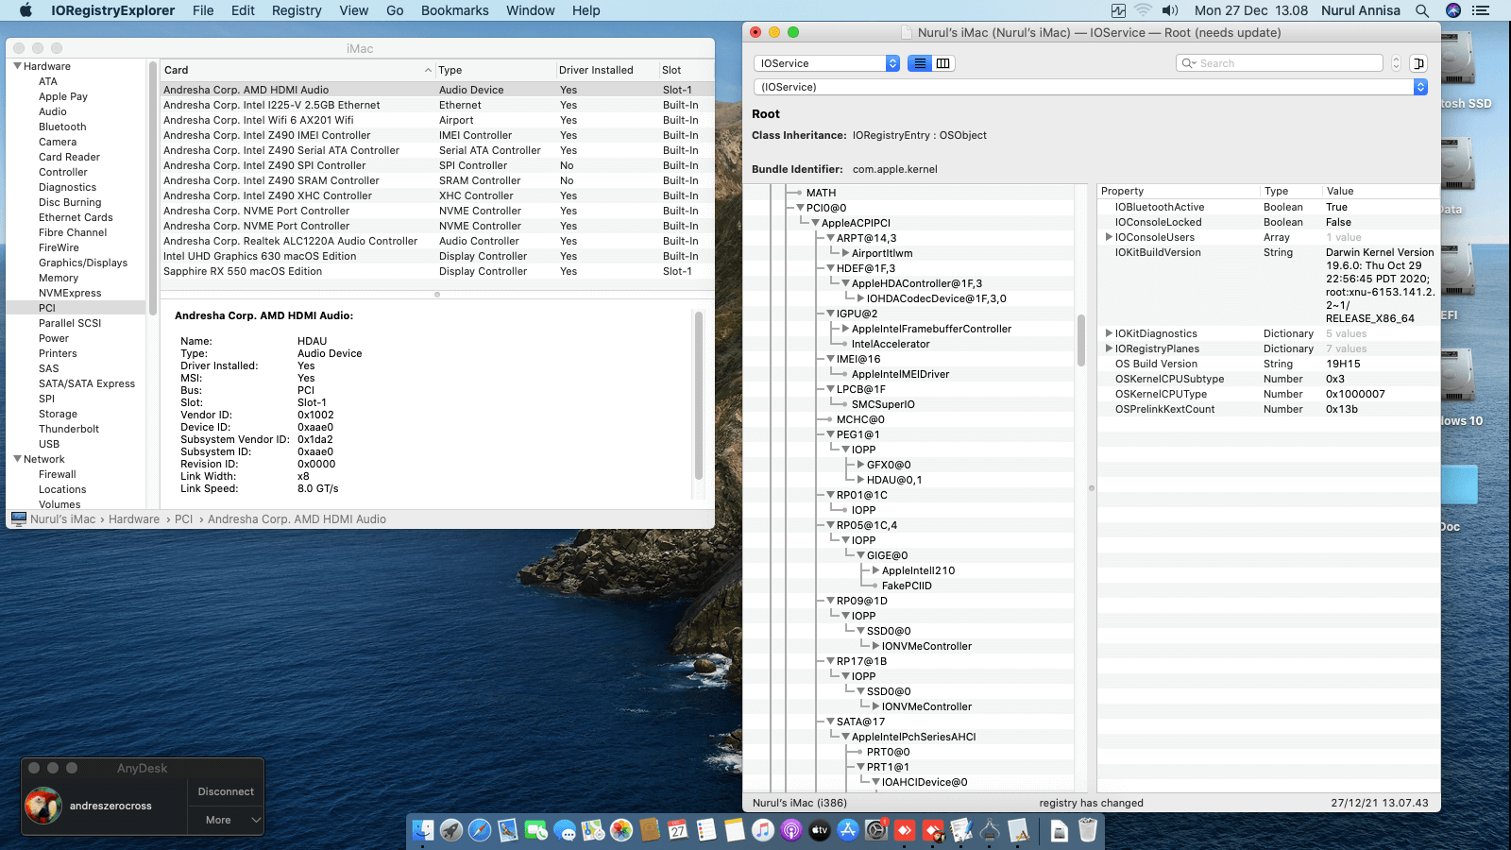
Task: Switch to column view in IORegistryExplorer toolbar
Action: (x=942, y=63)
